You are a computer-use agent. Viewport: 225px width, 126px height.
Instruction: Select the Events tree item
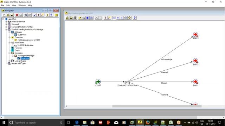pyautogui.click(x=17, y=50)
